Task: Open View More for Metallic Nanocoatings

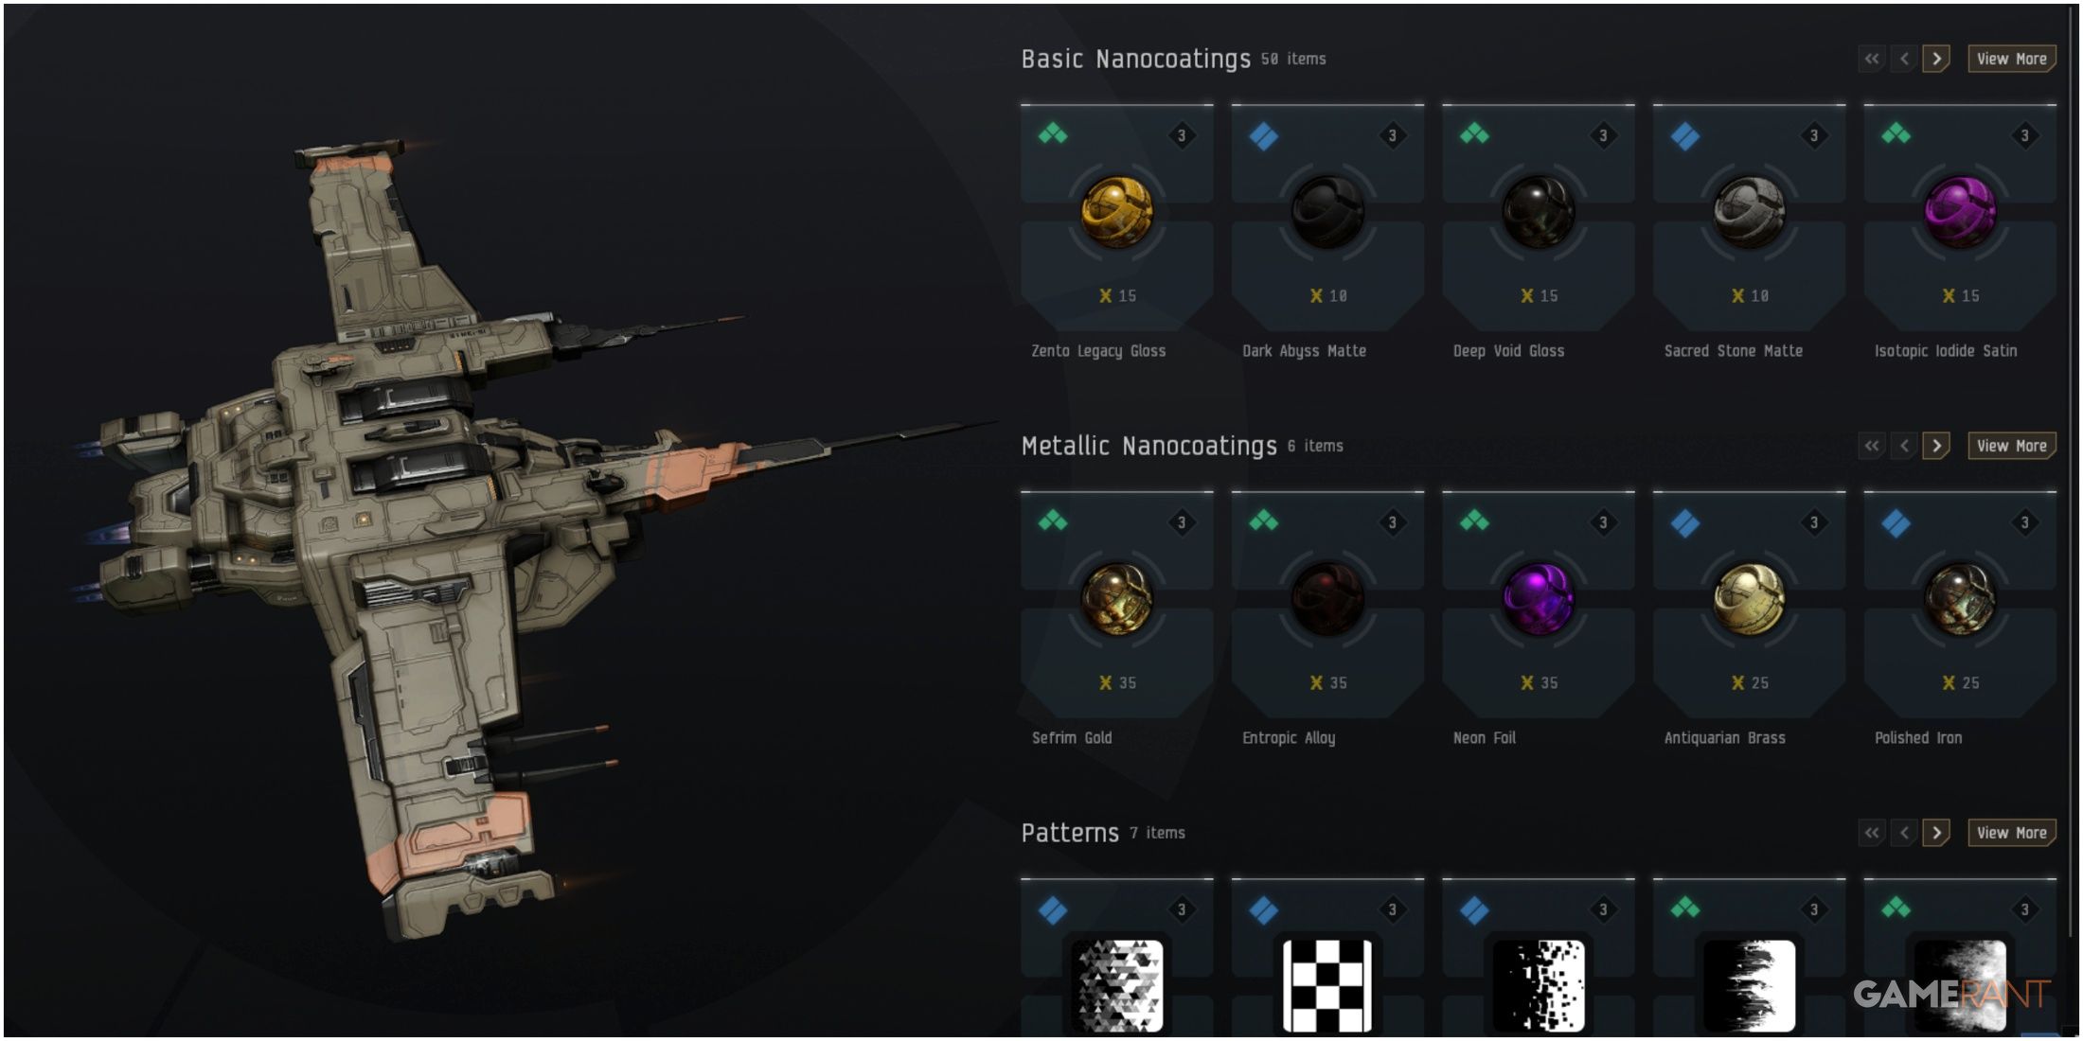Action: pos(2012,446)
